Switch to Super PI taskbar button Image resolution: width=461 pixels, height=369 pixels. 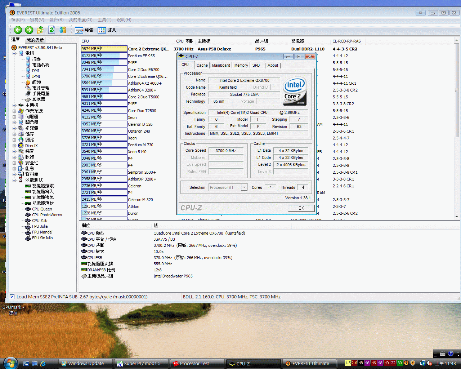[142, 364]
